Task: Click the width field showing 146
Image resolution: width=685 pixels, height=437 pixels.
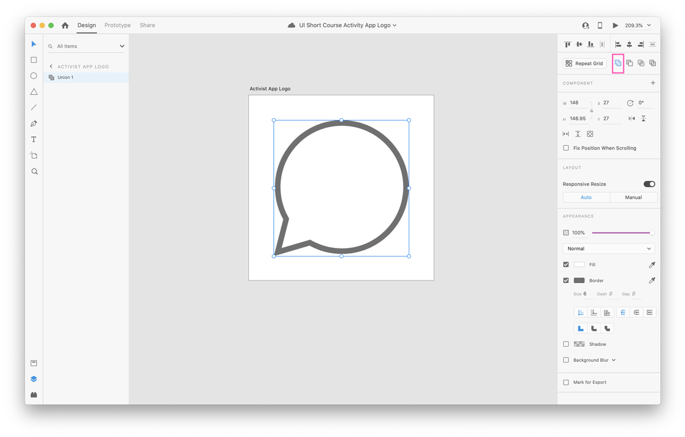Action: click(x=579, y=103)
